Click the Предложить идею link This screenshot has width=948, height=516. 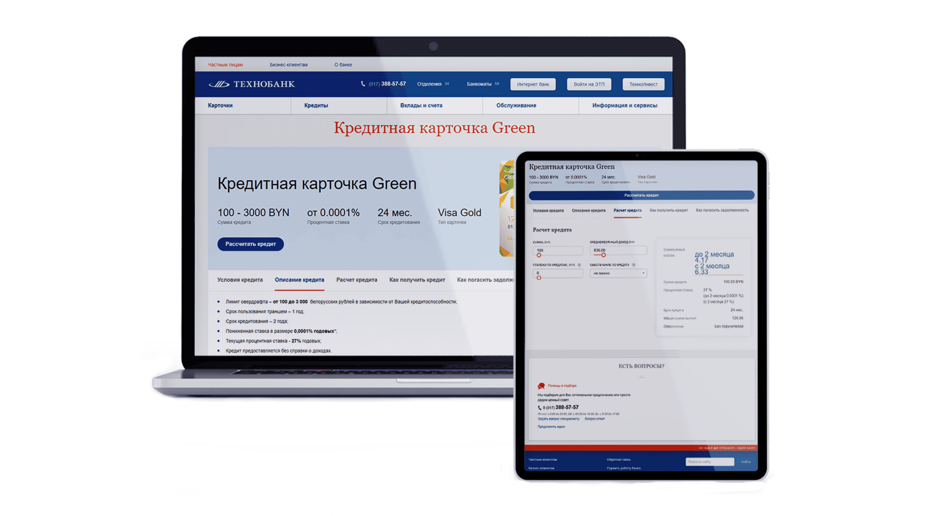(551, 427)
